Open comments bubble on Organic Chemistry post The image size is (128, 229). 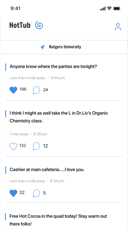[x=36, y=146]
